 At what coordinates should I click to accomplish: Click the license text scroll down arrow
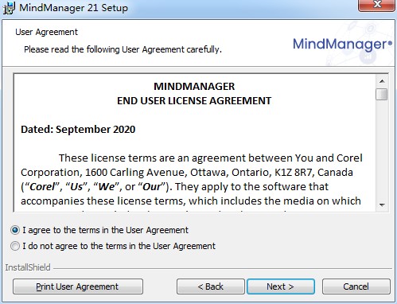[382, 205]
